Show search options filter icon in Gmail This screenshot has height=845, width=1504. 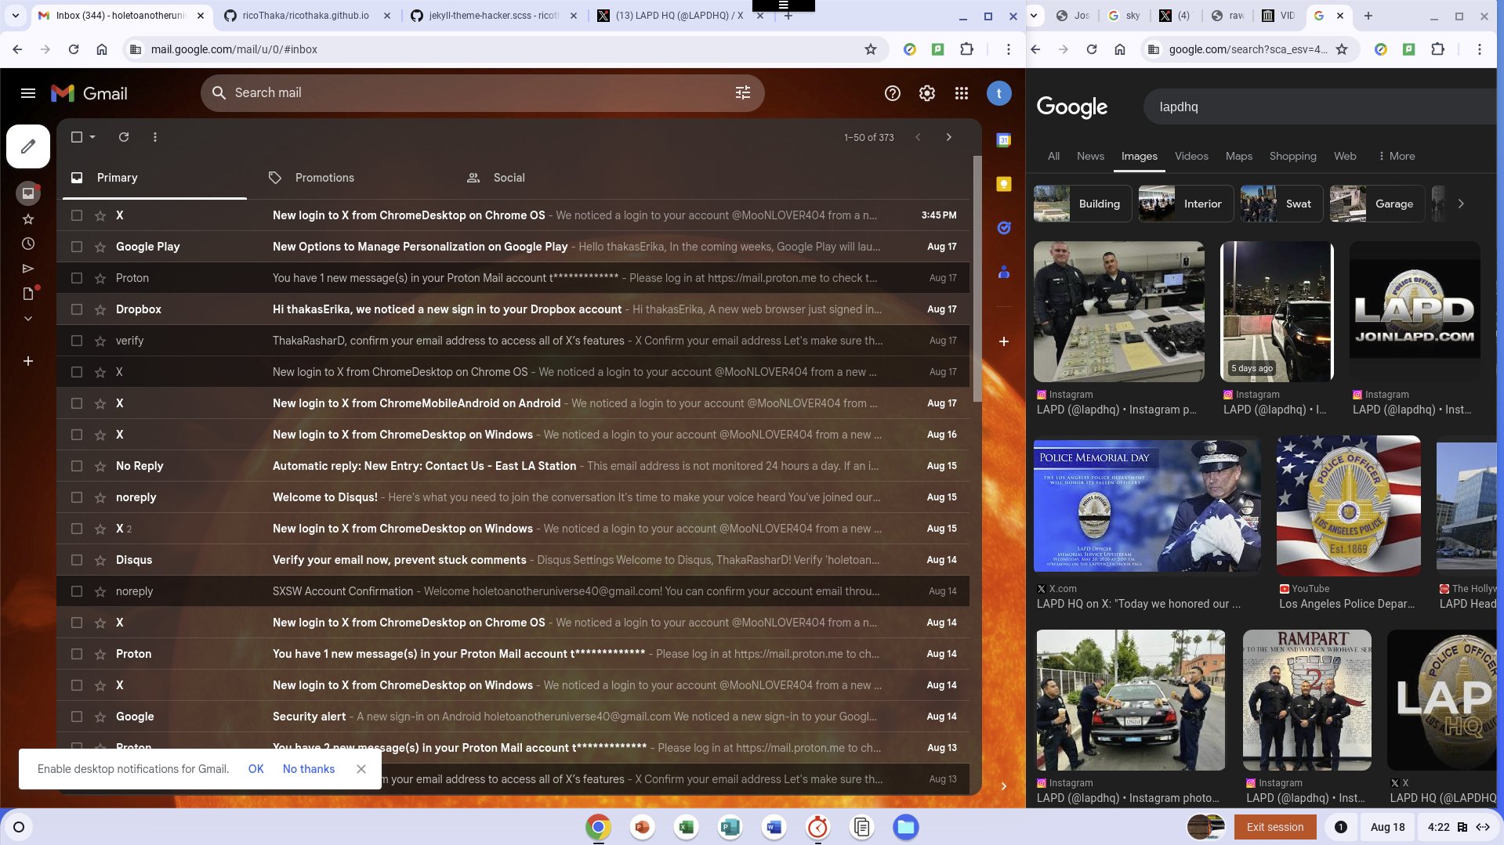pos(743,92)
